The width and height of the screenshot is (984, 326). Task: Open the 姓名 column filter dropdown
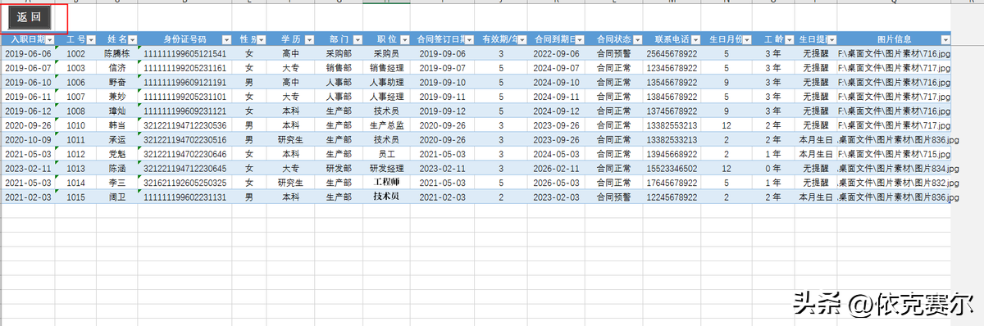coord(133,39)
